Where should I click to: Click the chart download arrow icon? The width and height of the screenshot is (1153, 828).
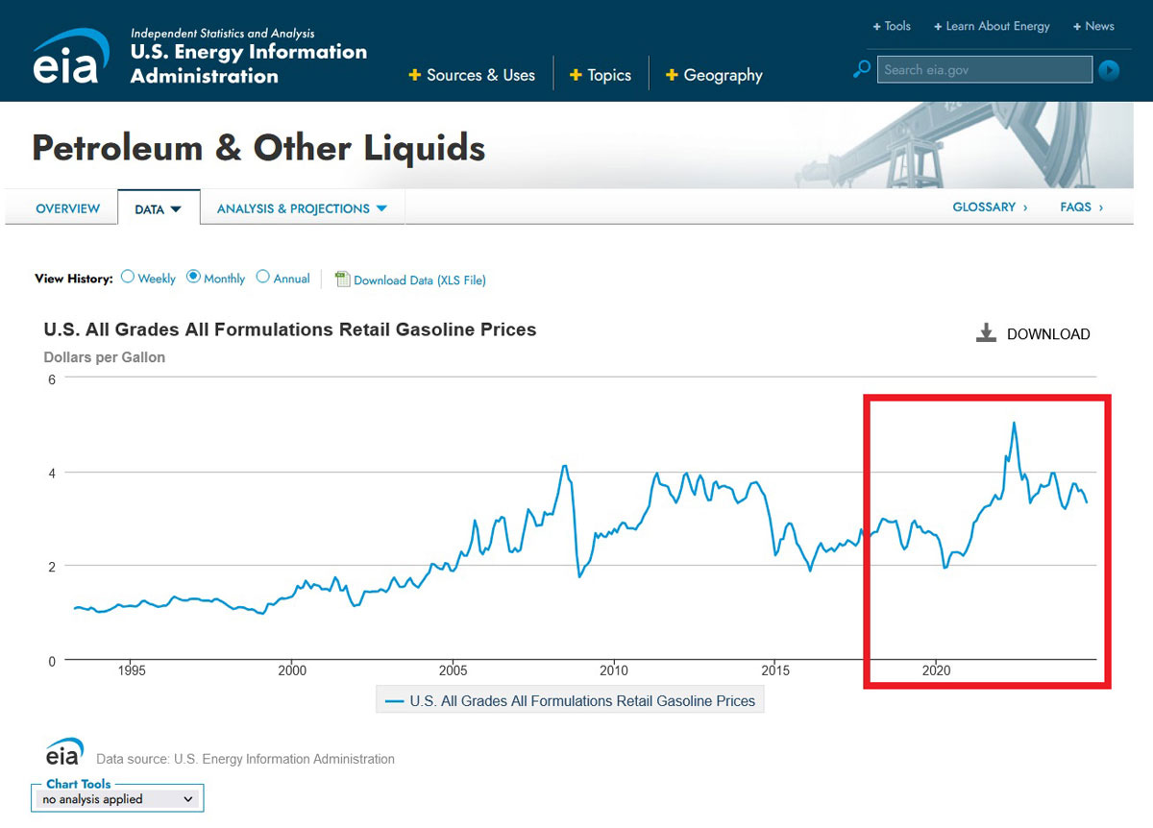[x=986, y=333]
